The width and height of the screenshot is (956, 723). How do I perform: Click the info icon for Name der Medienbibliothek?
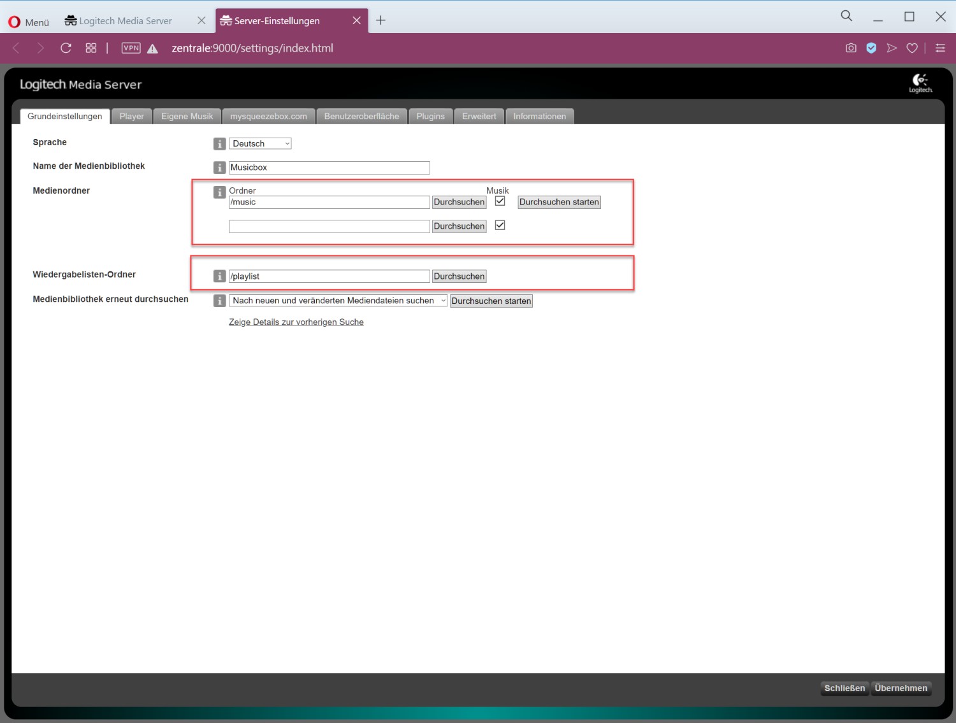pos(219,168)
